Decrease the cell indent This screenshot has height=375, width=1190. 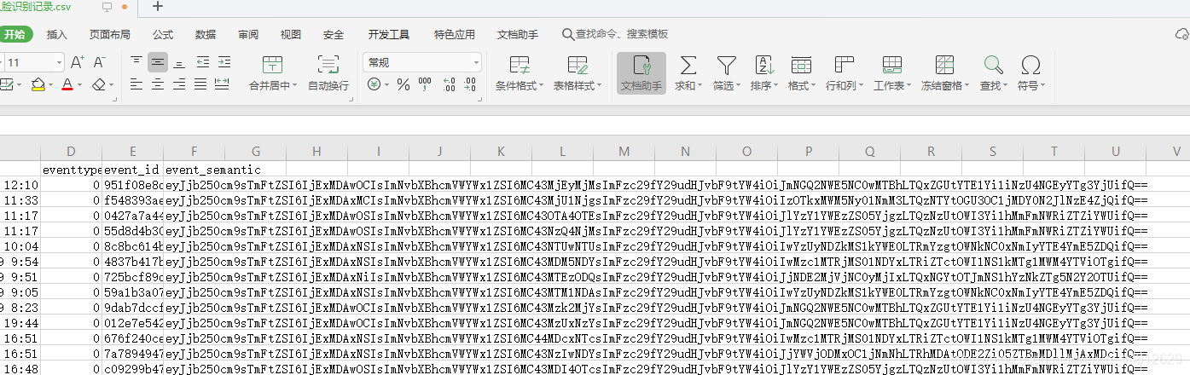pos(202,62)
